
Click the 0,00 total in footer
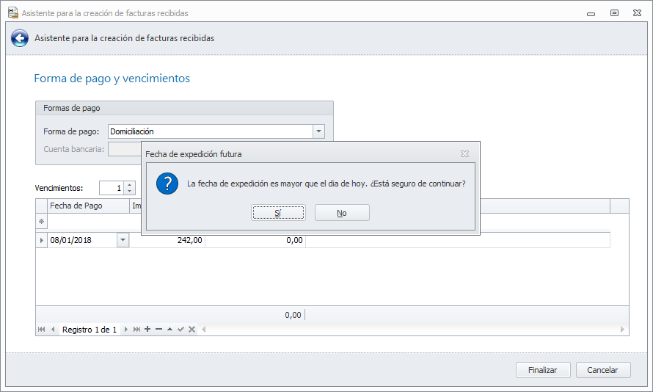[293, 315]
